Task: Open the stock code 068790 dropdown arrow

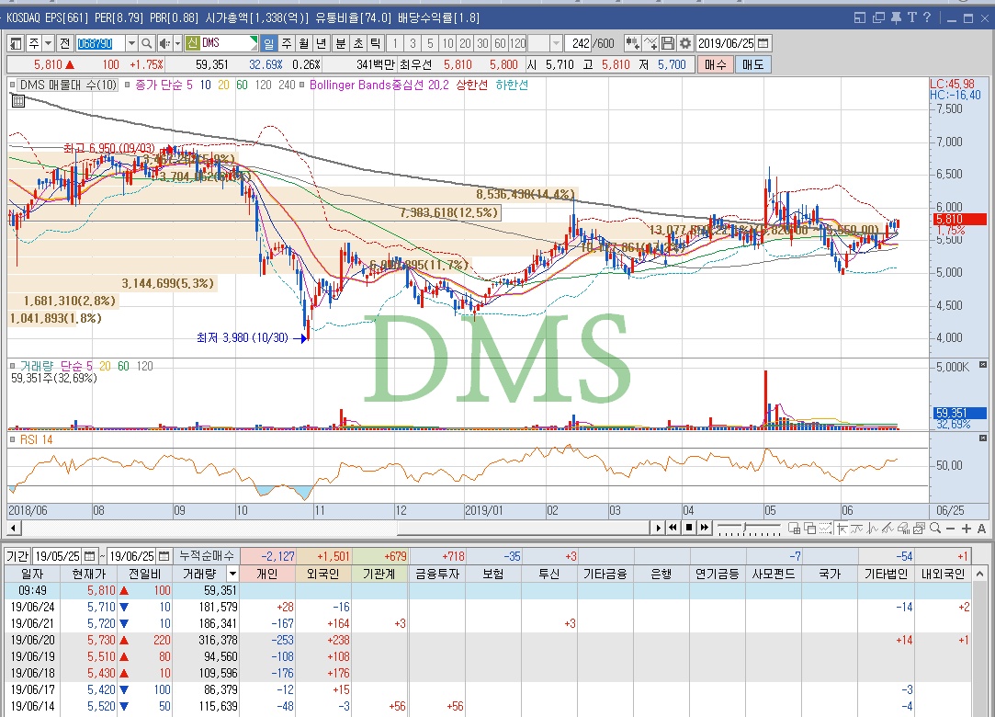Action: [x=131, y=43]
